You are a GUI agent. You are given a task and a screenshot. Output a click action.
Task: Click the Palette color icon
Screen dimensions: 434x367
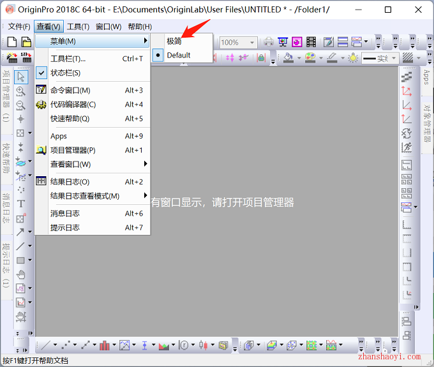coord(310,58)
